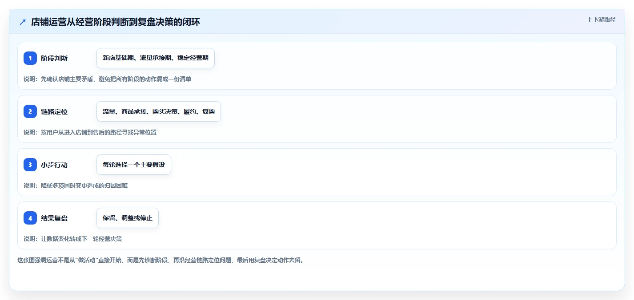Viewport: 634px width, 300px height.
Task: Click the note 降低多项同时变更造成的归因困难
Action: pos(76,186)
